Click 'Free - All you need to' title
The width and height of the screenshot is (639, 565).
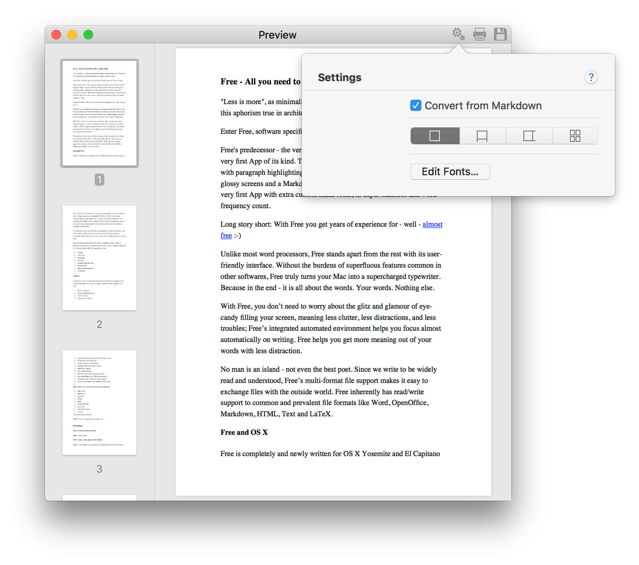260,82
